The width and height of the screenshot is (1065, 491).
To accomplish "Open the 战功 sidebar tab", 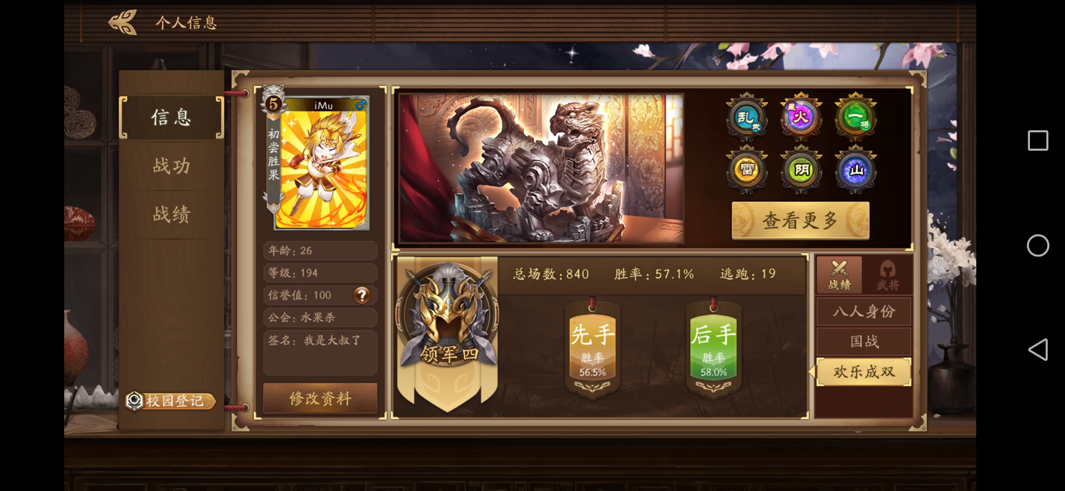I will [x=172, y=166].
